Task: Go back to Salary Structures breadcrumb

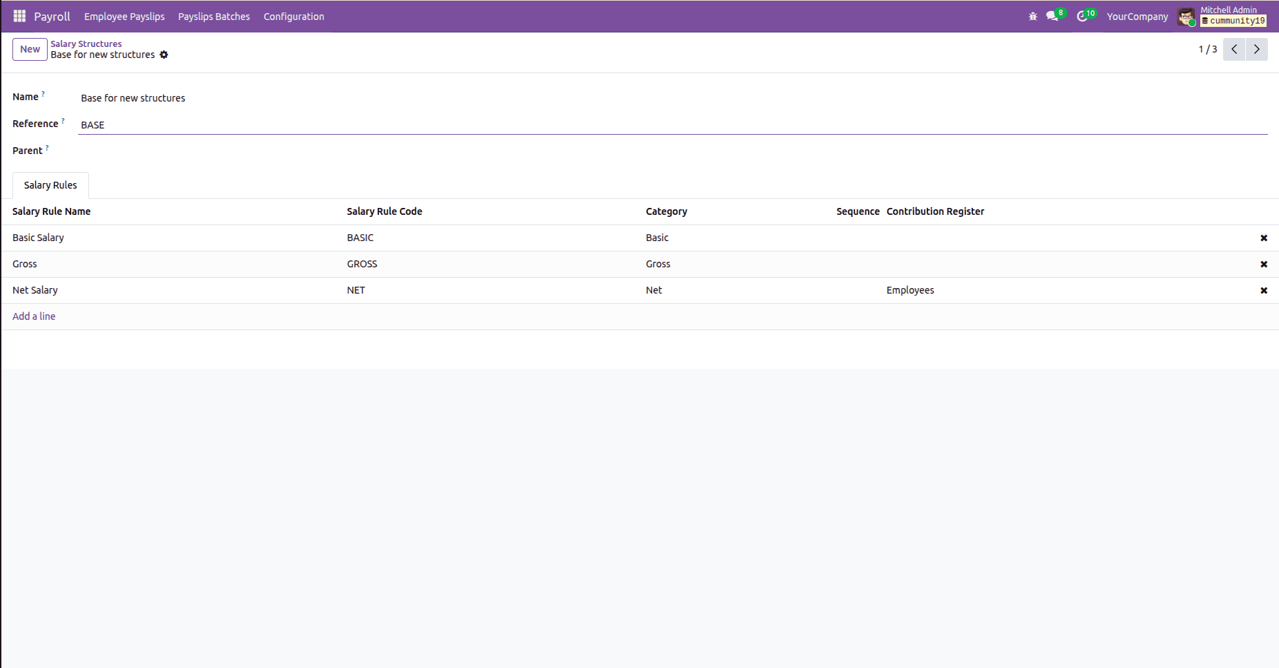Action: click(x=86, y=44)
